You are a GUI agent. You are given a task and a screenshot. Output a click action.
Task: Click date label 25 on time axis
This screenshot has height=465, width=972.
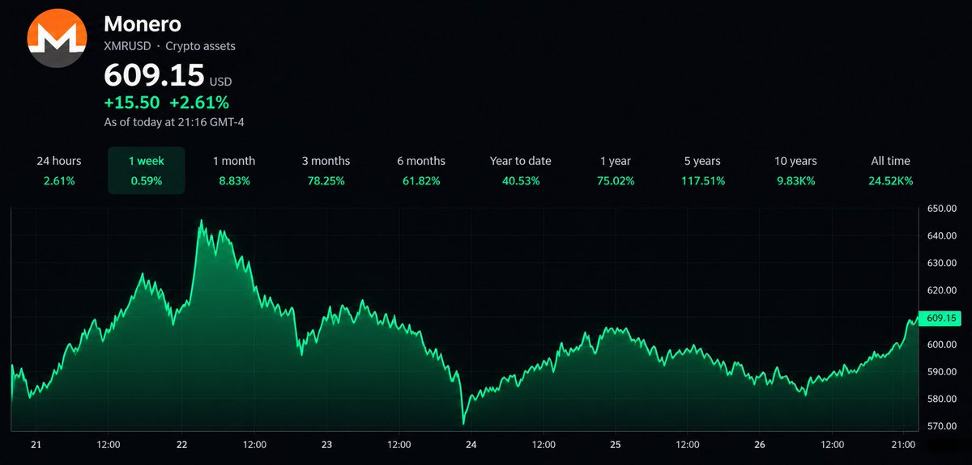616,445
